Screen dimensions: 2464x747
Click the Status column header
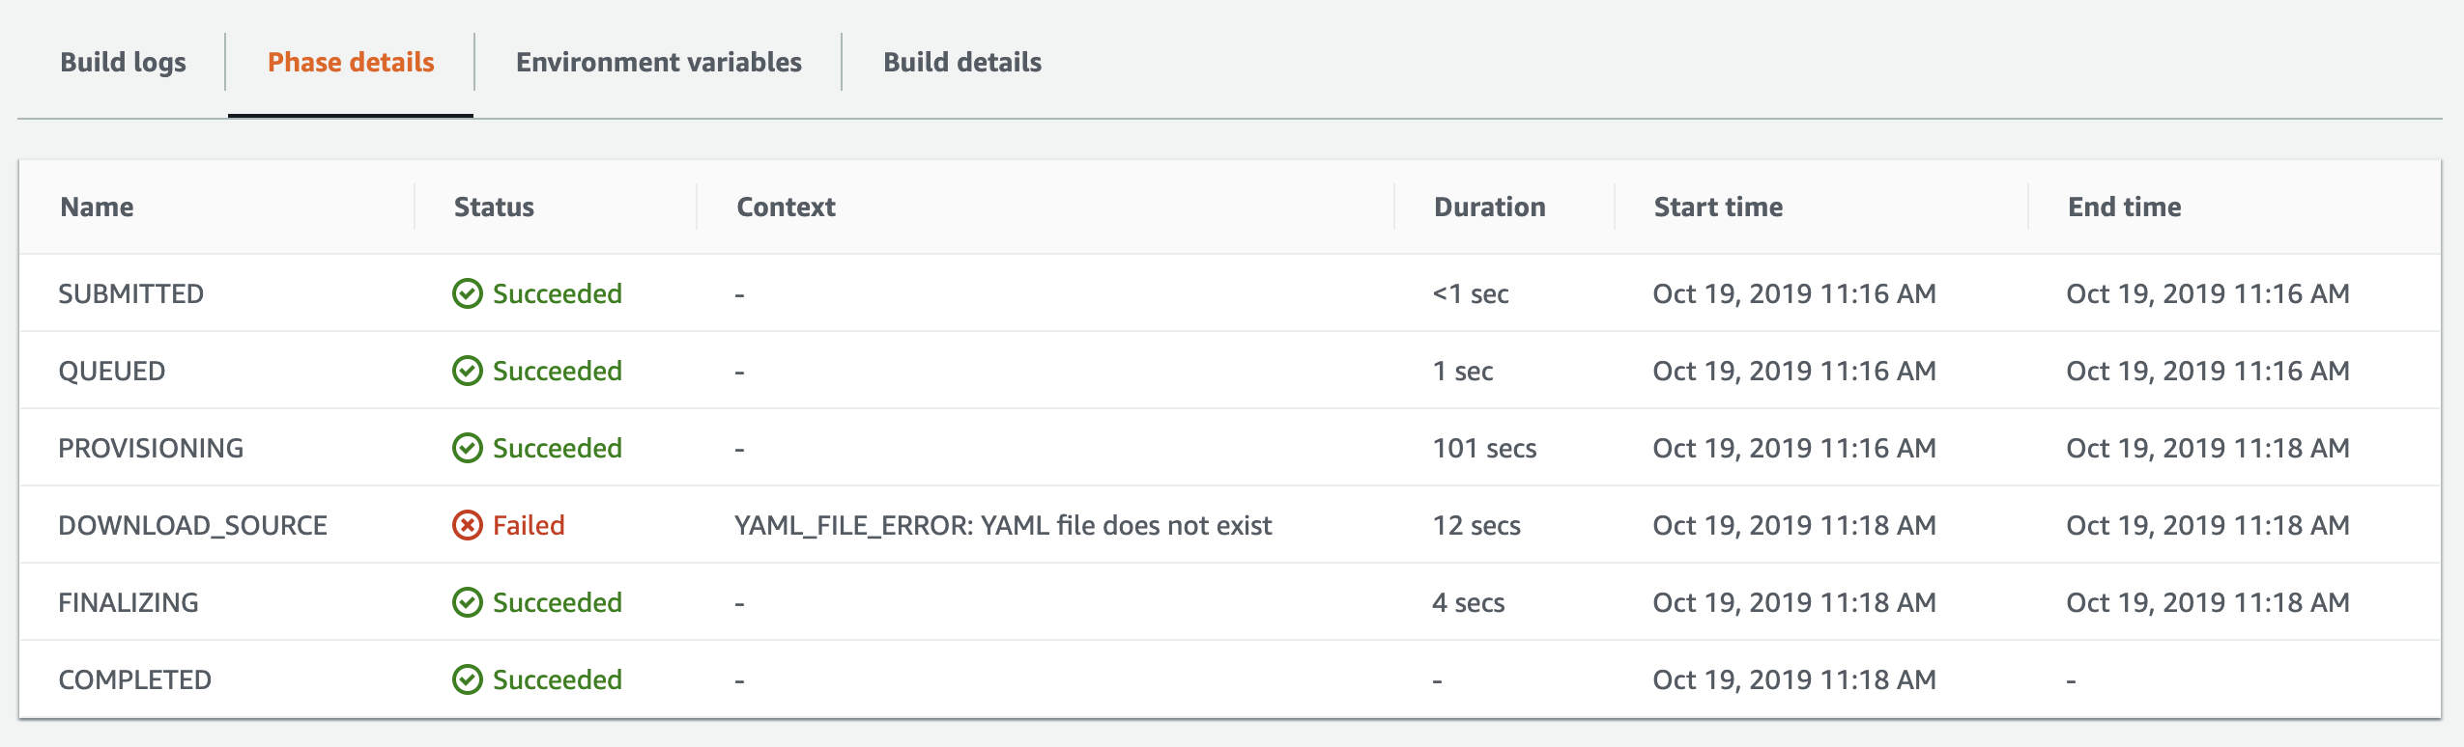click(494, 207)
